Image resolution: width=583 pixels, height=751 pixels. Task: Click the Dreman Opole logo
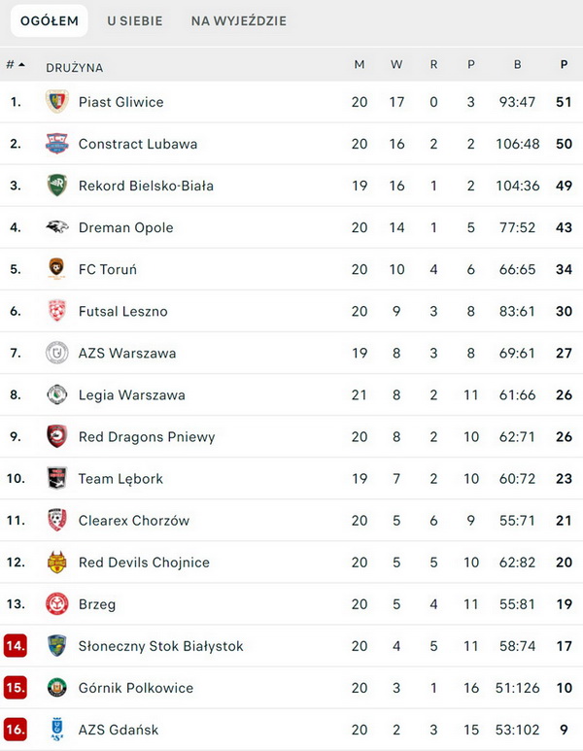57,227
